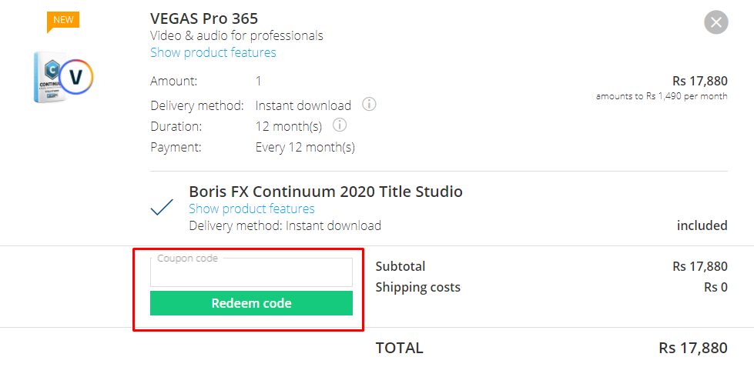Click the Rs 17,880 product price
The image size is (754, 367).
pyautogui.click(x=699, y=81)
